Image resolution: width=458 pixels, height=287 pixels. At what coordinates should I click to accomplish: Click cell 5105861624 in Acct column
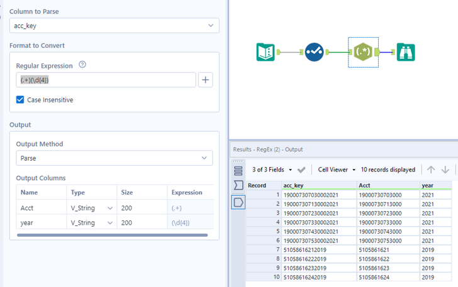coord(389,277)
